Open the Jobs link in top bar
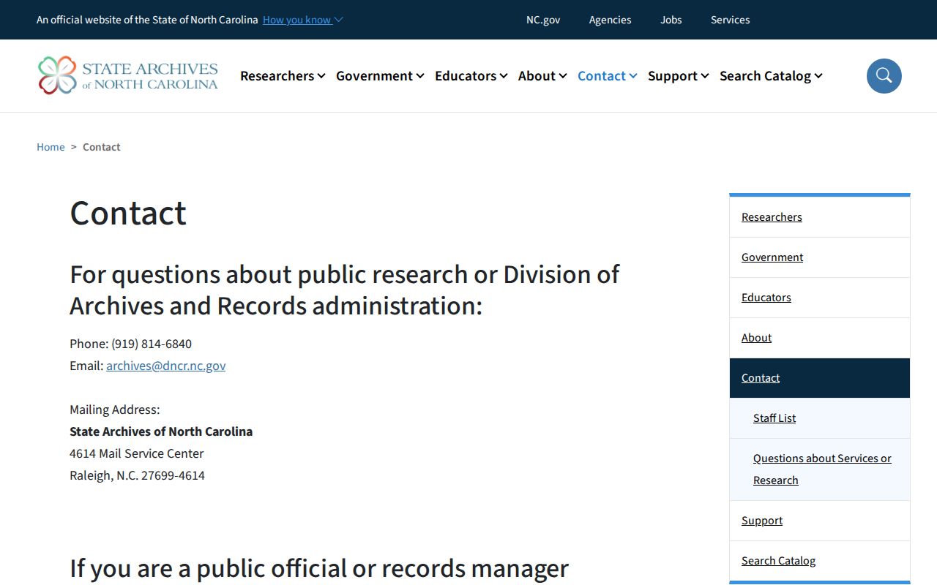The width and height of the screenshot is (937, 585). point(671,20)
